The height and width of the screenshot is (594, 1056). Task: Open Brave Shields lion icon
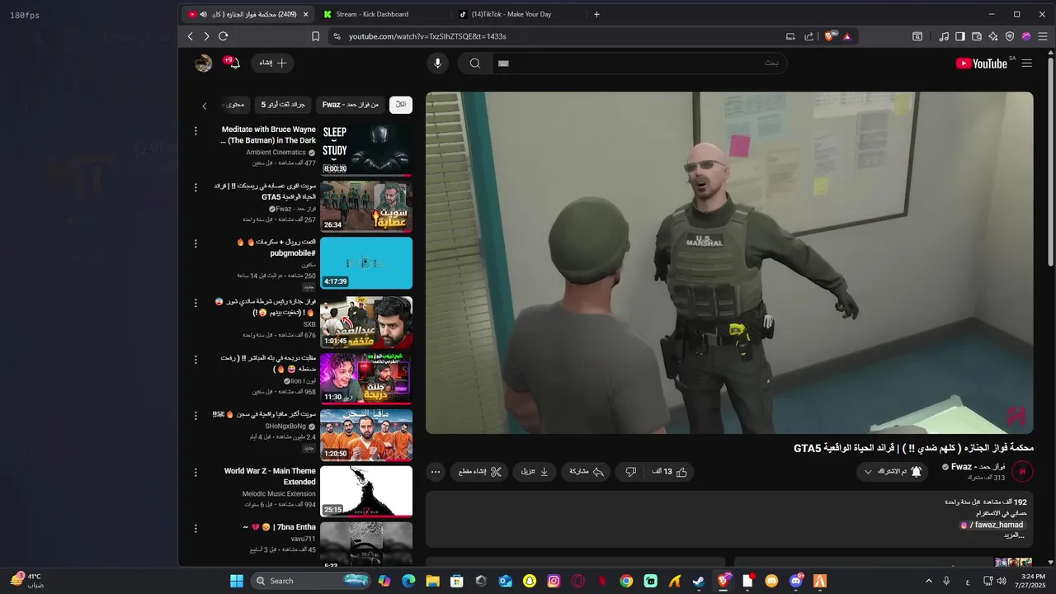[x=830, y=36]
